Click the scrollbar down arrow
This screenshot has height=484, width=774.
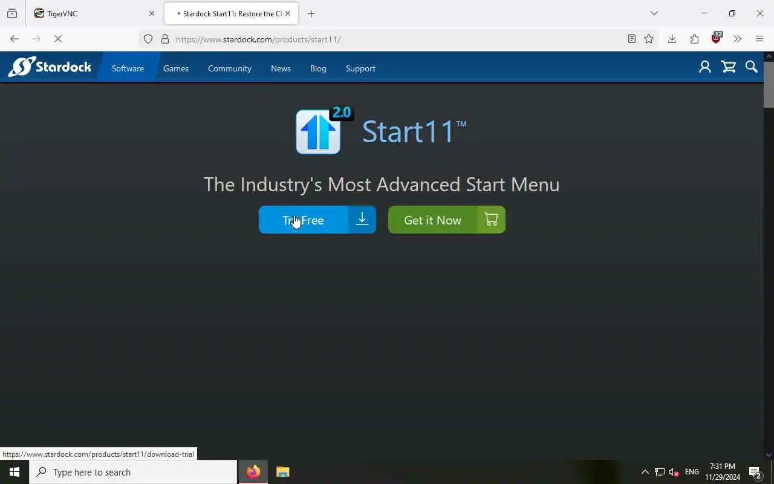[769, 454]
